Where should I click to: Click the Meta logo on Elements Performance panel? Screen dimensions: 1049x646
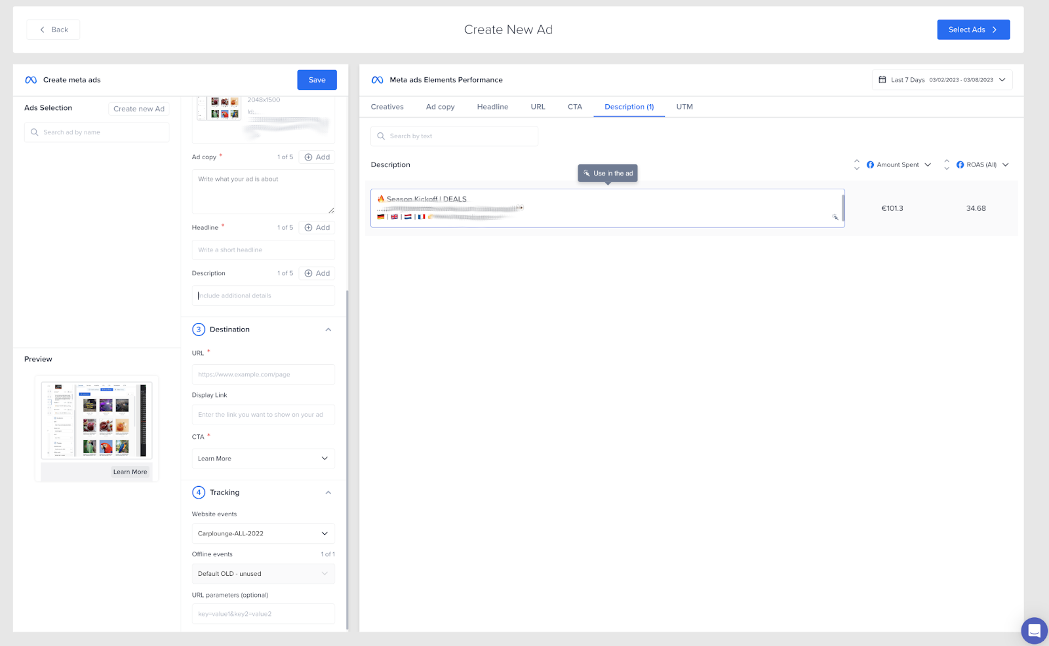[x=376, y=79]
